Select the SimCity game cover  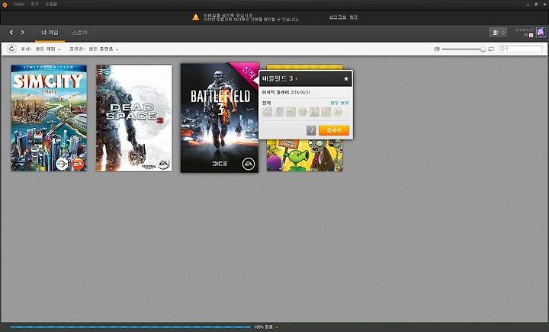click(x=49, y=118)
